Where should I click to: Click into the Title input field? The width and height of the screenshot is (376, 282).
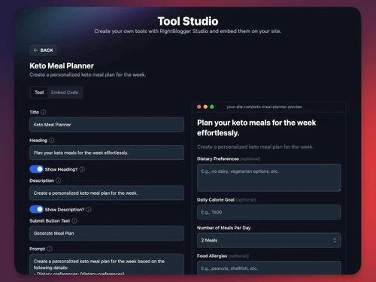(107, 125)
